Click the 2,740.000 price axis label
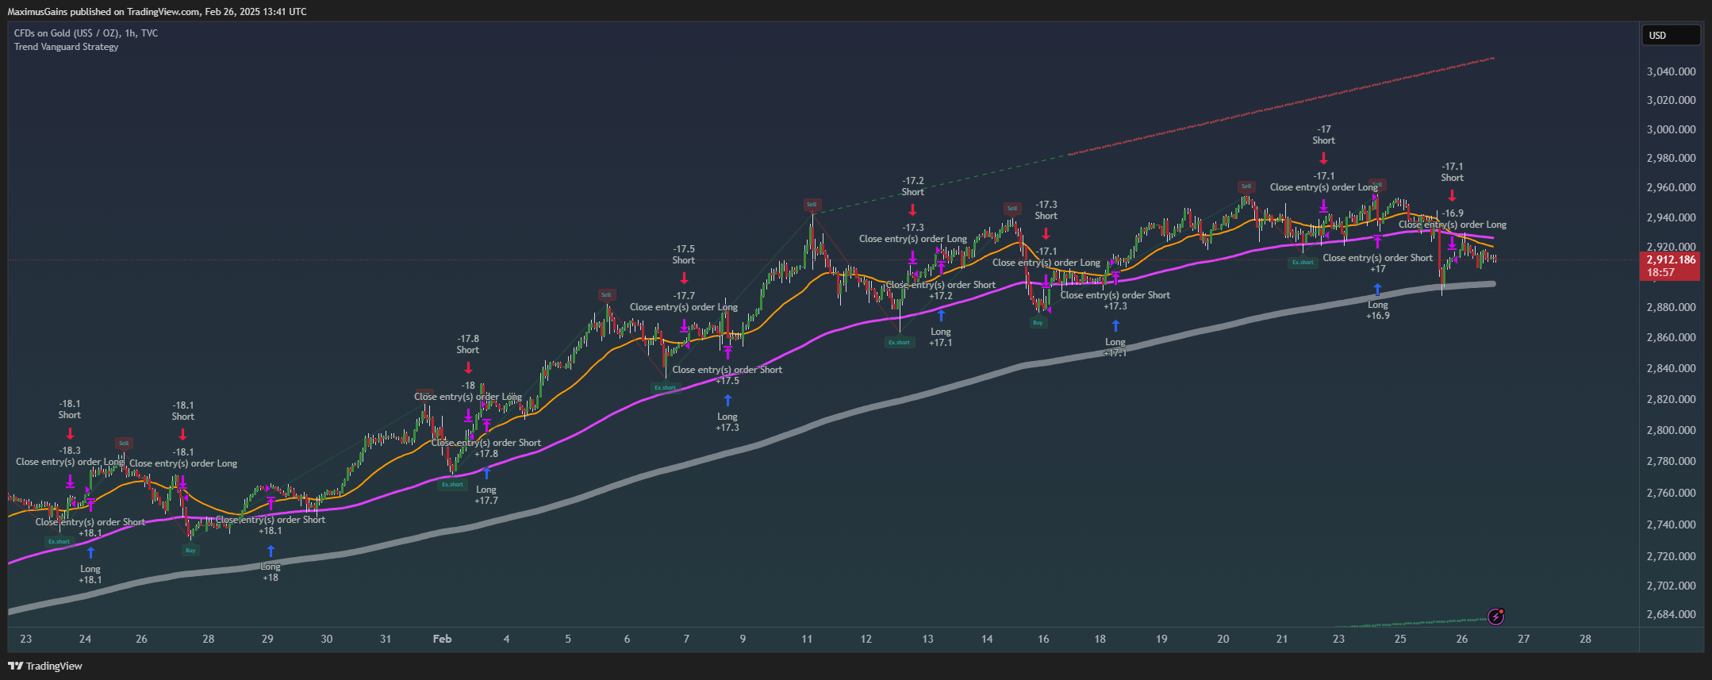Screen dimensions: 1712x680 [1671, 524]
